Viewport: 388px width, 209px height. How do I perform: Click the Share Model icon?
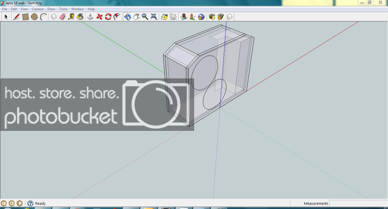click(x=220, y=17)
